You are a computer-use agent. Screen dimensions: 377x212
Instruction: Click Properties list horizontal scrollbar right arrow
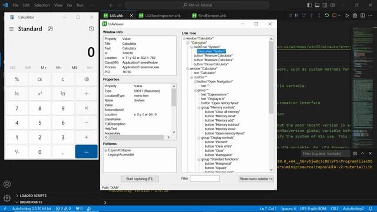click(168, 137)
